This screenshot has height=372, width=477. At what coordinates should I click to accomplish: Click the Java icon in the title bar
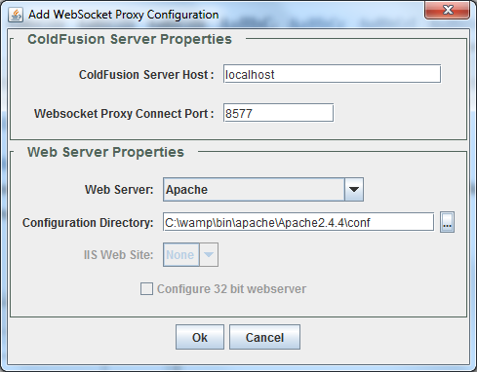click(16, 15)
